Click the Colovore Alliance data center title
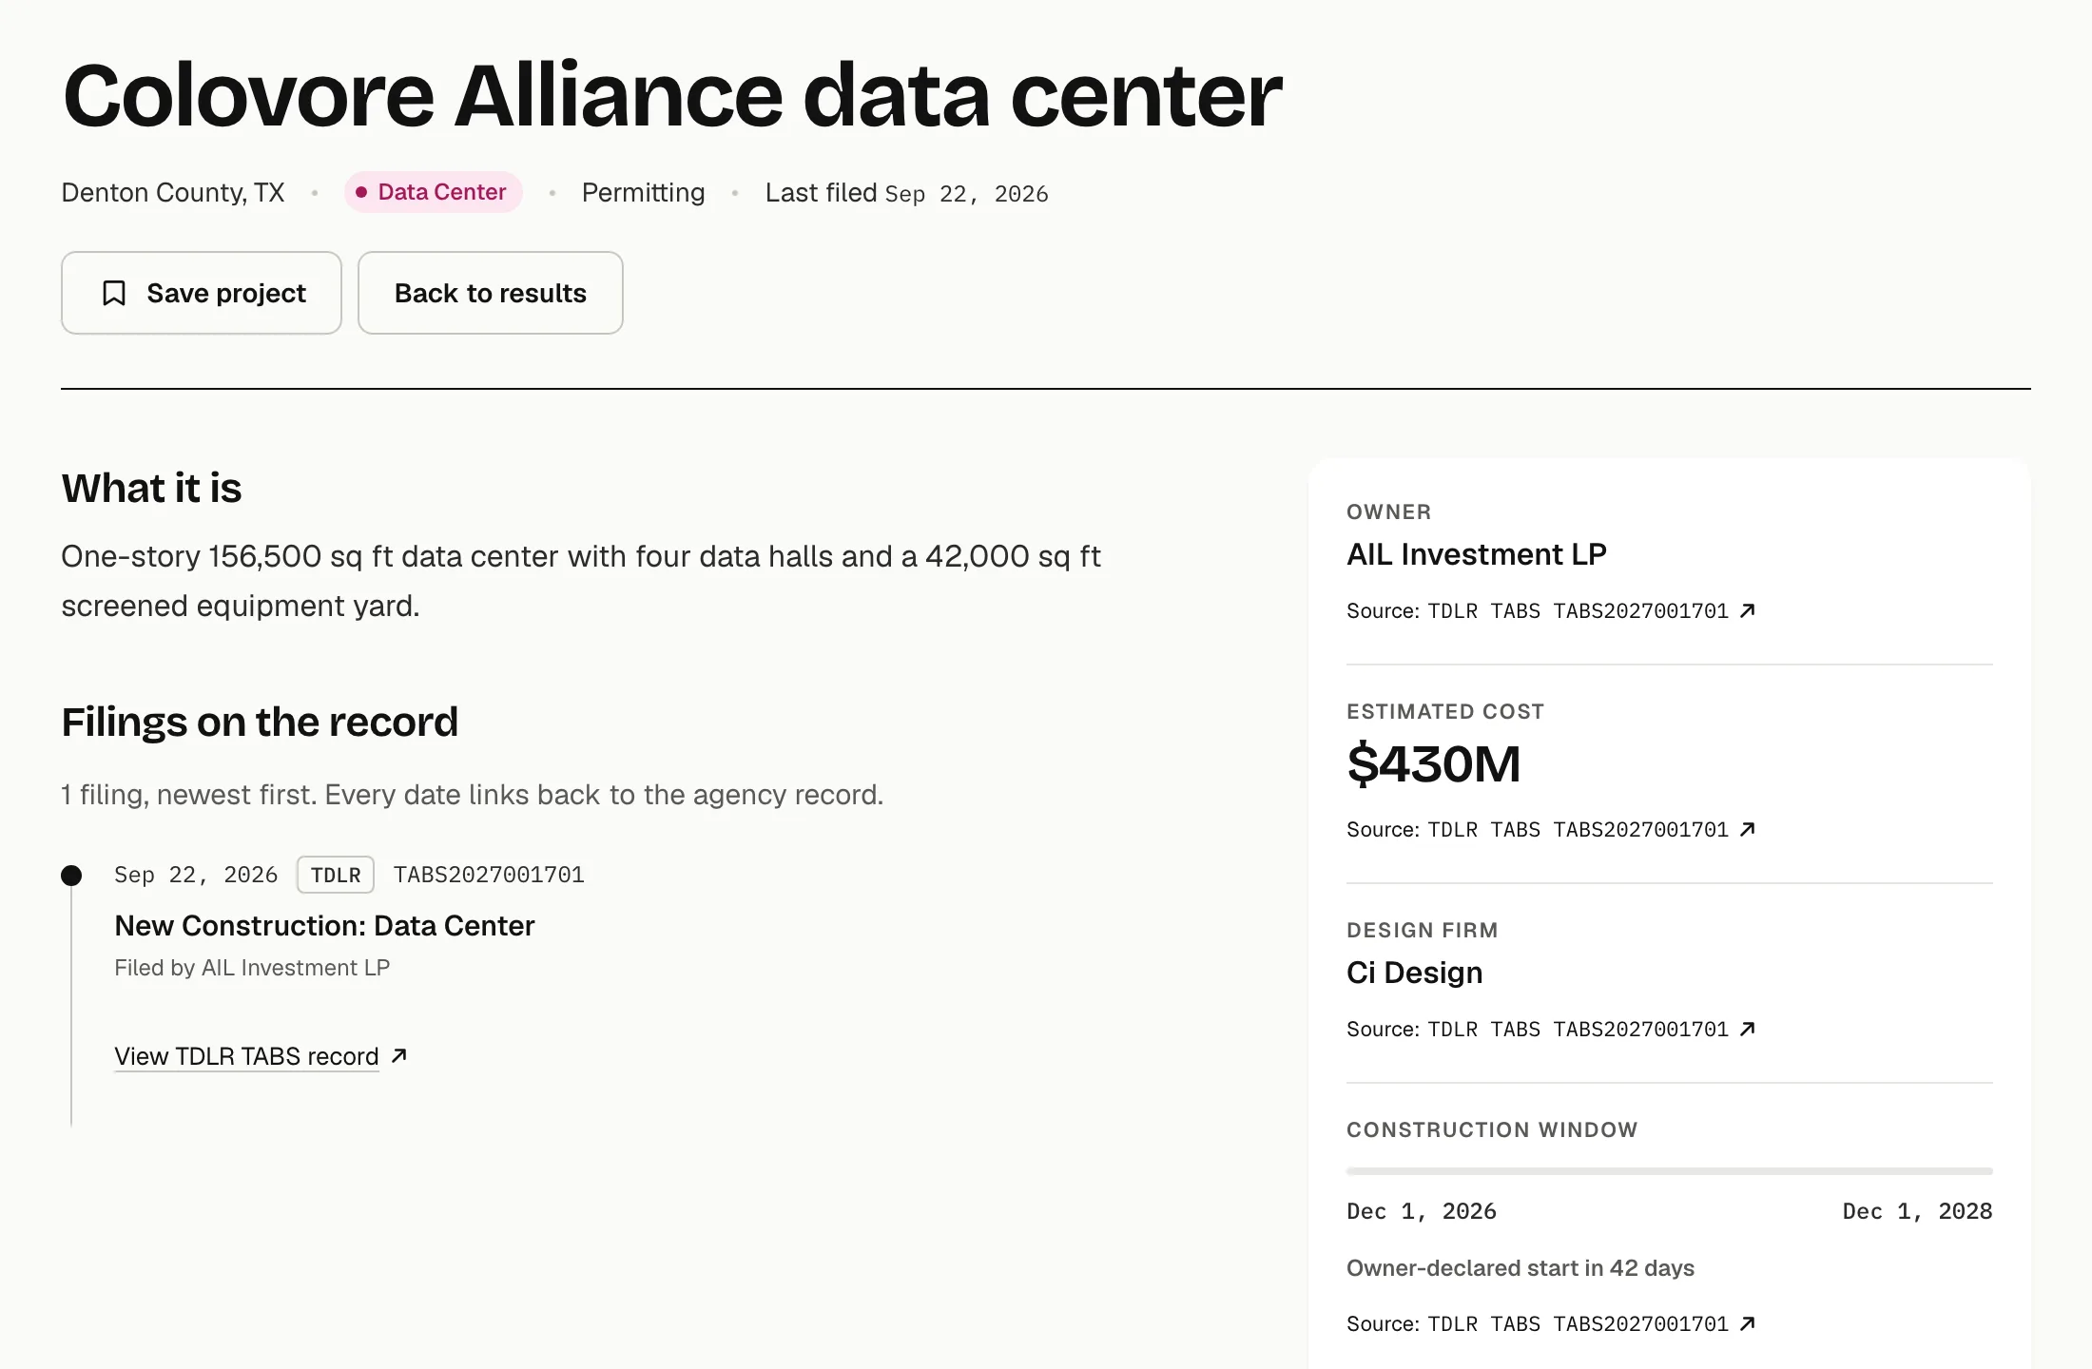 point(672,95)
